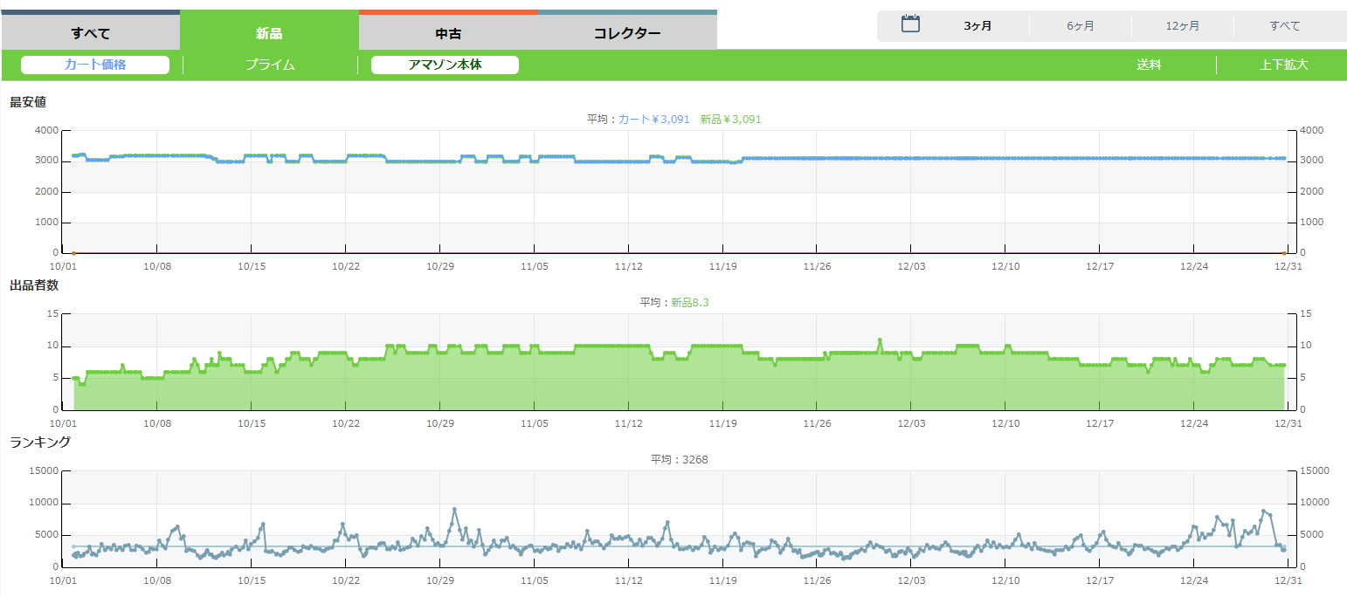Click the 上下拡大 vertical zoom button
1347x597 pixels.
pos(1283,65)
